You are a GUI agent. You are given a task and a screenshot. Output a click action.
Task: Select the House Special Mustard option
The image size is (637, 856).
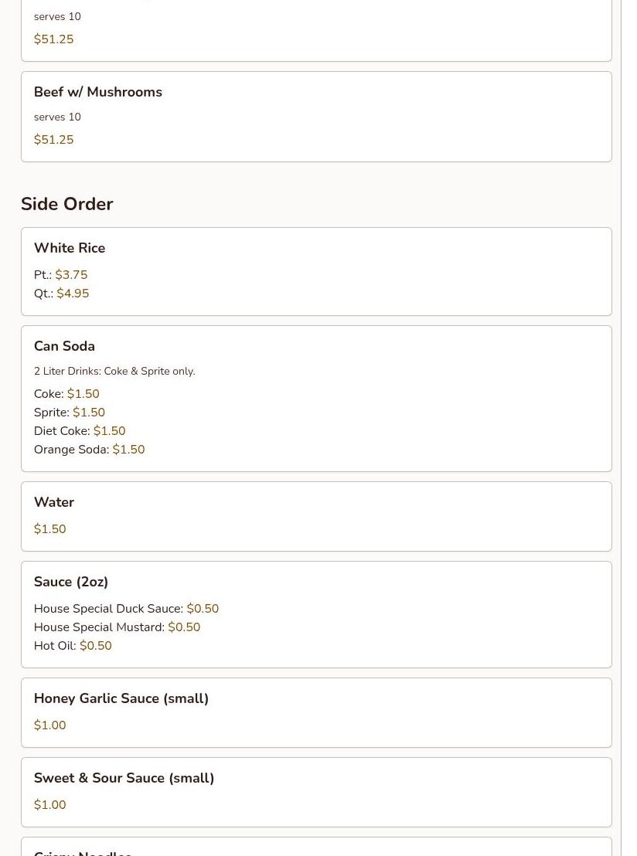(117, 627)
